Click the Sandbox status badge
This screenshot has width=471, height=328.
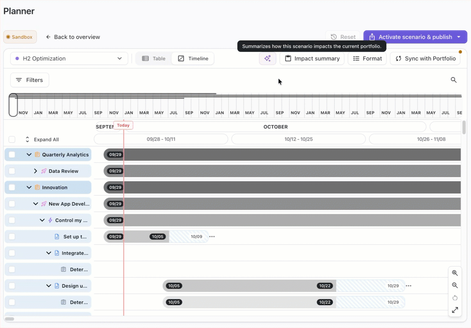click(x=20, y=37)
